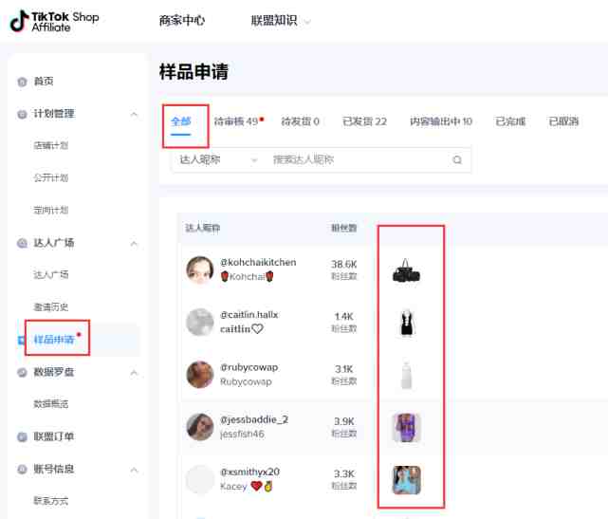Click the 样品申请 sidebar icon

[x=21, y=341]
